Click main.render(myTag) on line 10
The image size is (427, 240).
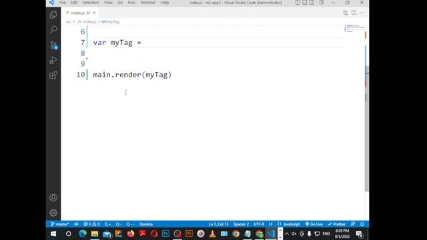[132, 75]
